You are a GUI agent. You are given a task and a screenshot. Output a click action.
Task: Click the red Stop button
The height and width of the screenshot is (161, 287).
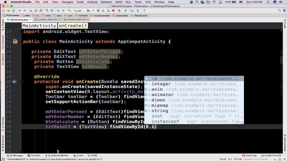(113, 11)
